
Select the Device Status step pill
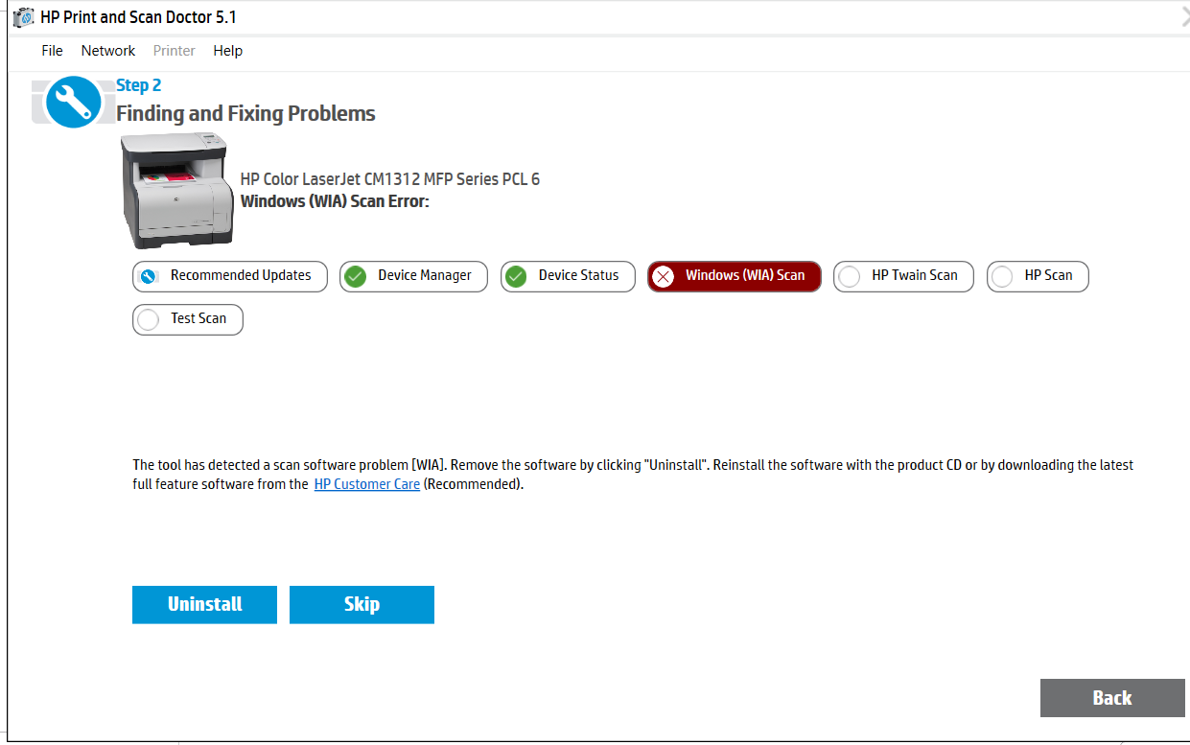tap(568, 277)
